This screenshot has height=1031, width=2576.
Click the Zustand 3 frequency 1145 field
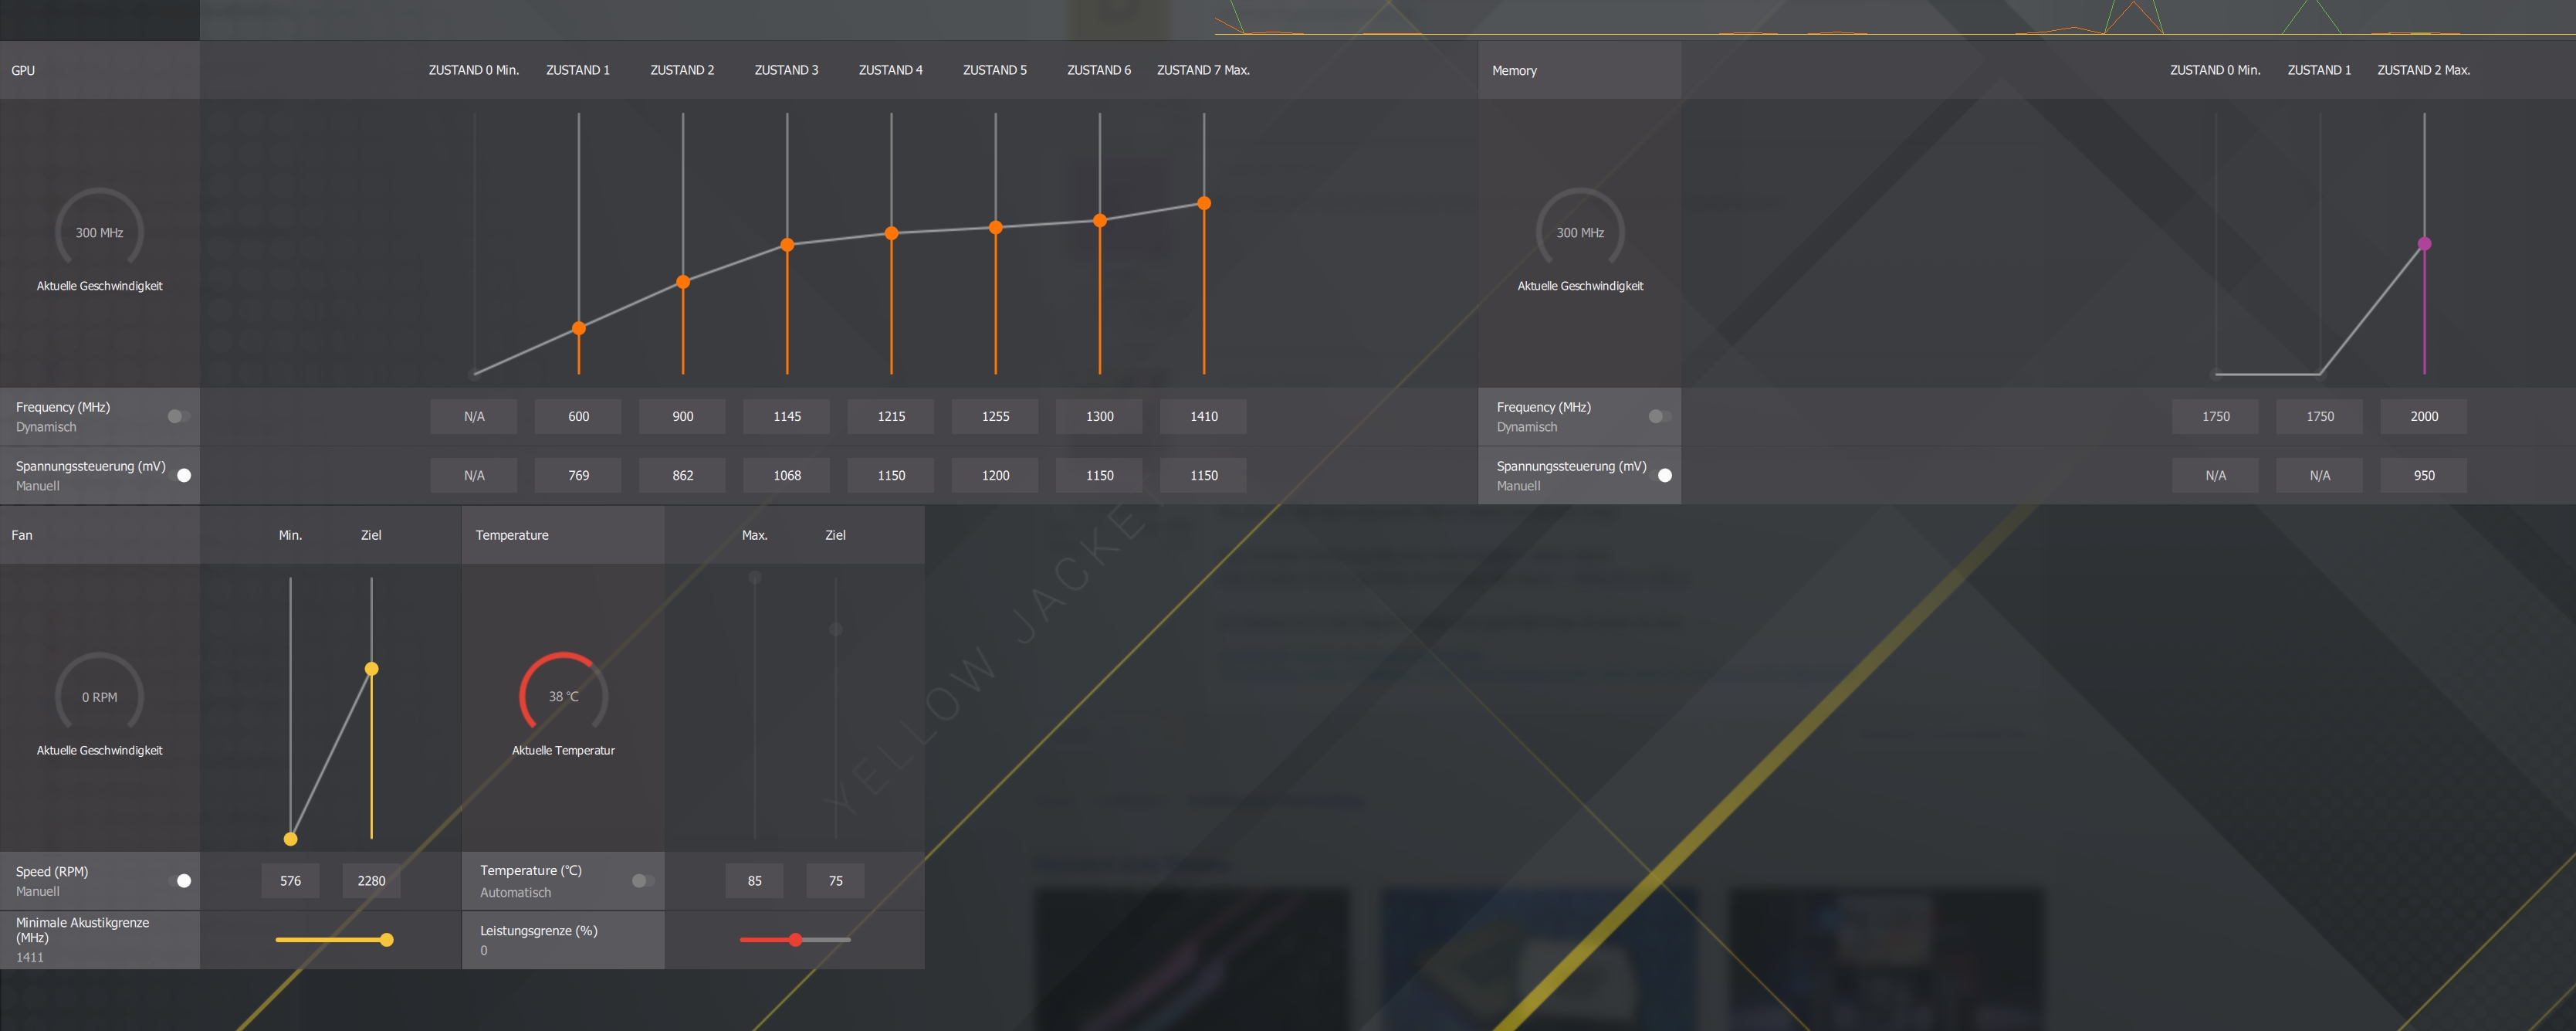(787, 416)
